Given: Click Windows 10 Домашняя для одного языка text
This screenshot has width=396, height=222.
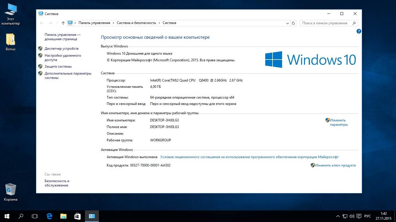Looking at the screenshot, I should pos(139,53).
